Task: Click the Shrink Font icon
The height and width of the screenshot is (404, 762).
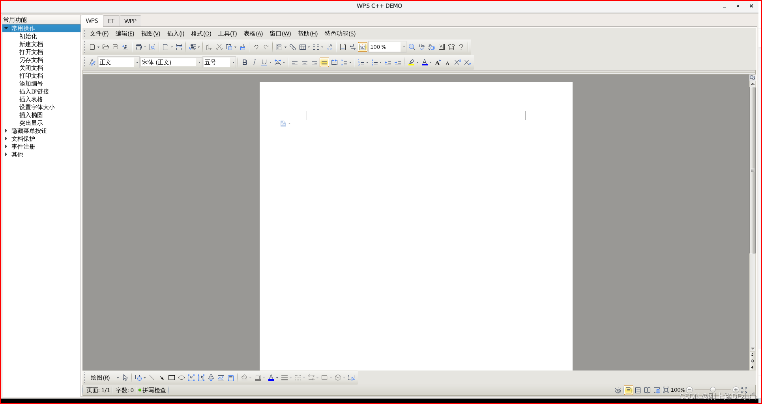Action: 448,62
